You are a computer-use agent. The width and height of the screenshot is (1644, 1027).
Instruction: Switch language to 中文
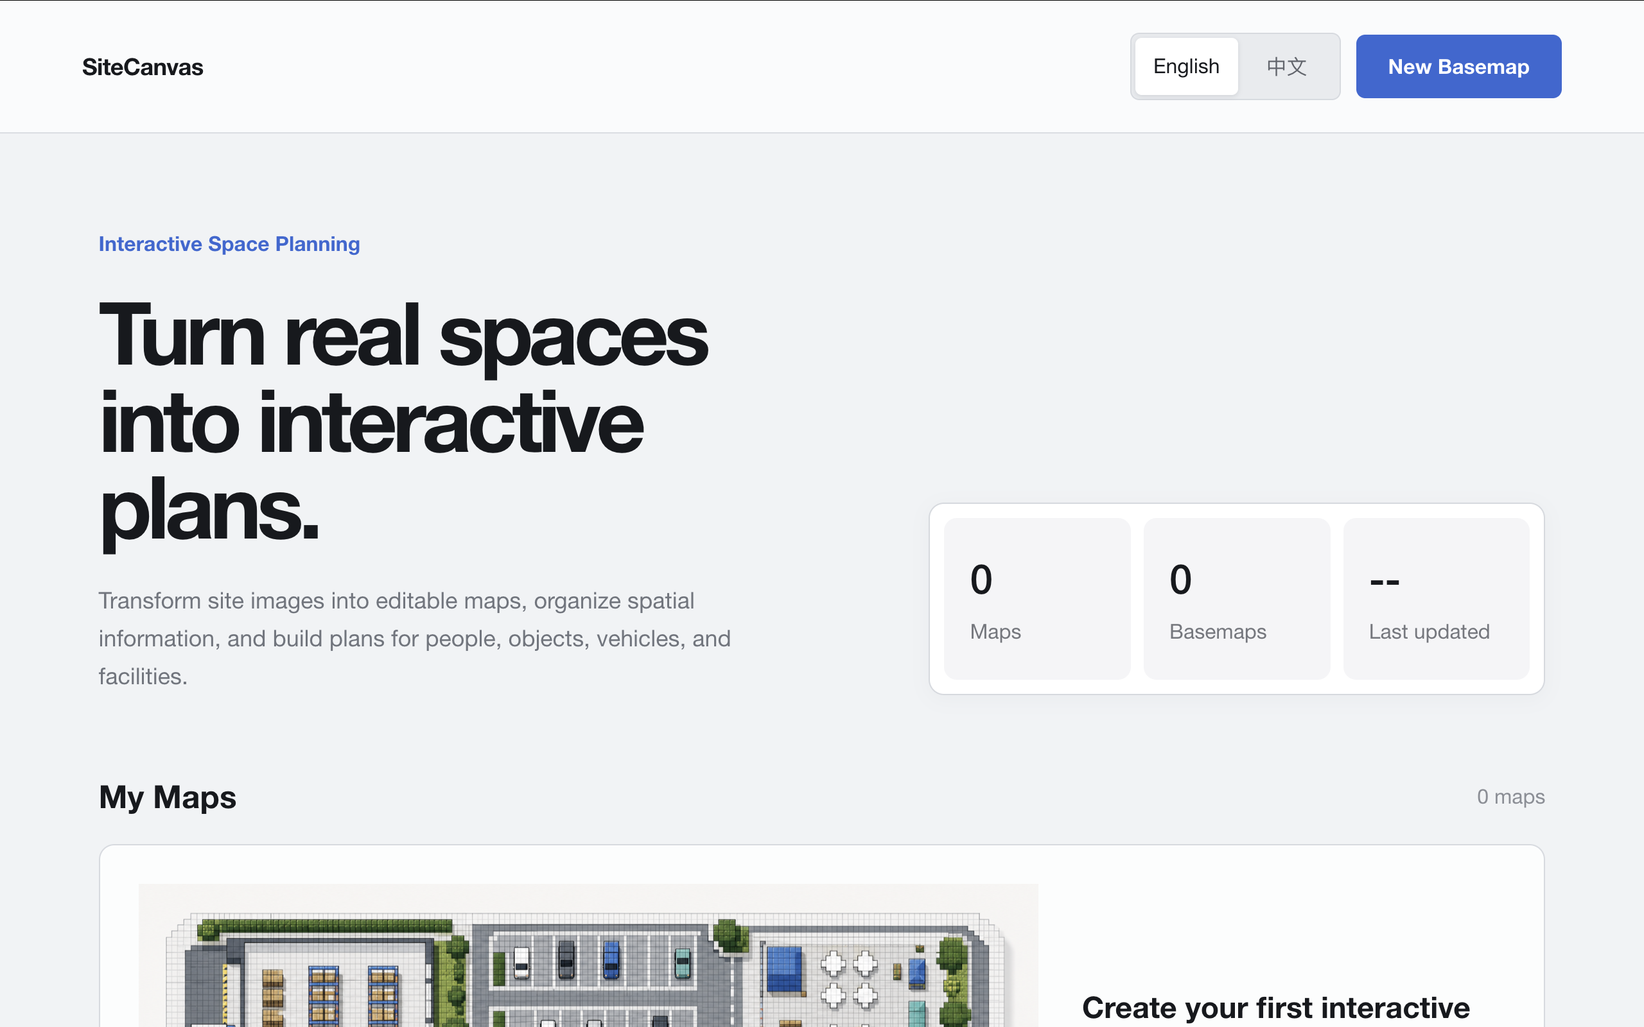1286,67
